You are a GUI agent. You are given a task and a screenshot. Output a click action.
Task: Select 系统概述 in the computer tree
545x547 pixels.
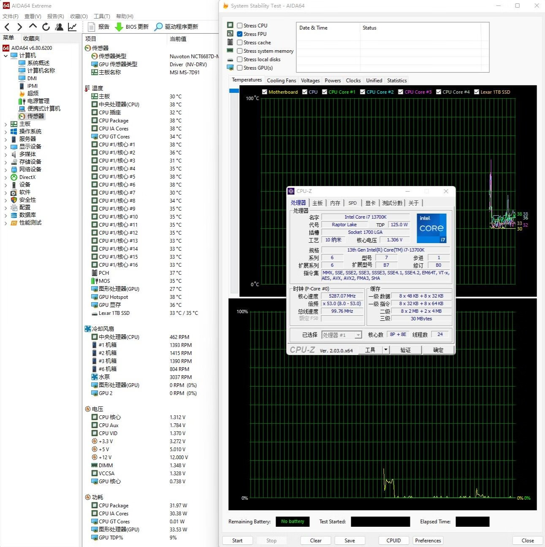coord(38,63)
